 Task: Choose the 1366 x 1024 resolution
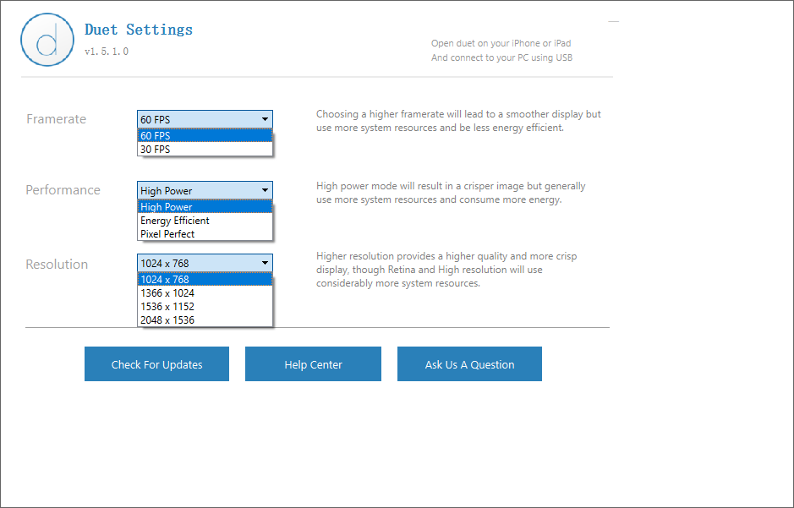(205, 293)
